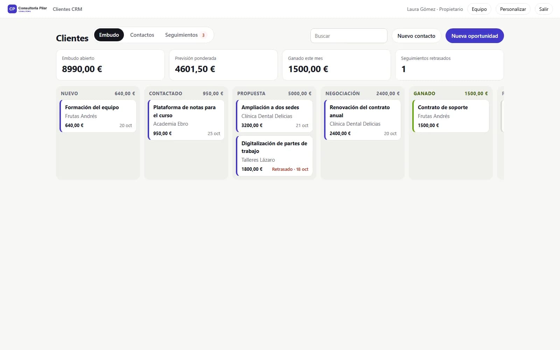Open the Equipo page
560x350 pixels.
pyautogui.click(x=479, y=9)
